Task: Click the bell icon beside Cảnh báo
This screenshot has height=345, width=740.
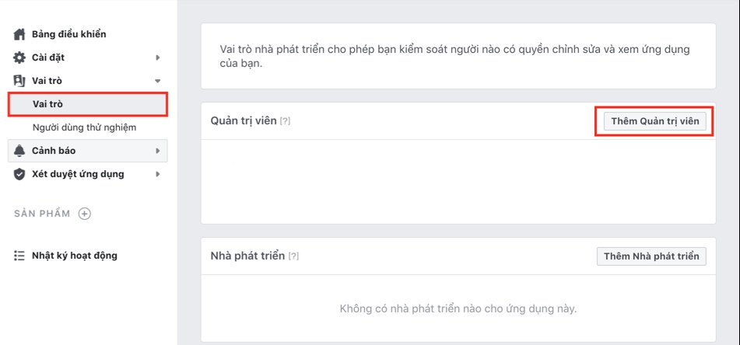Action: click(20, 151)
